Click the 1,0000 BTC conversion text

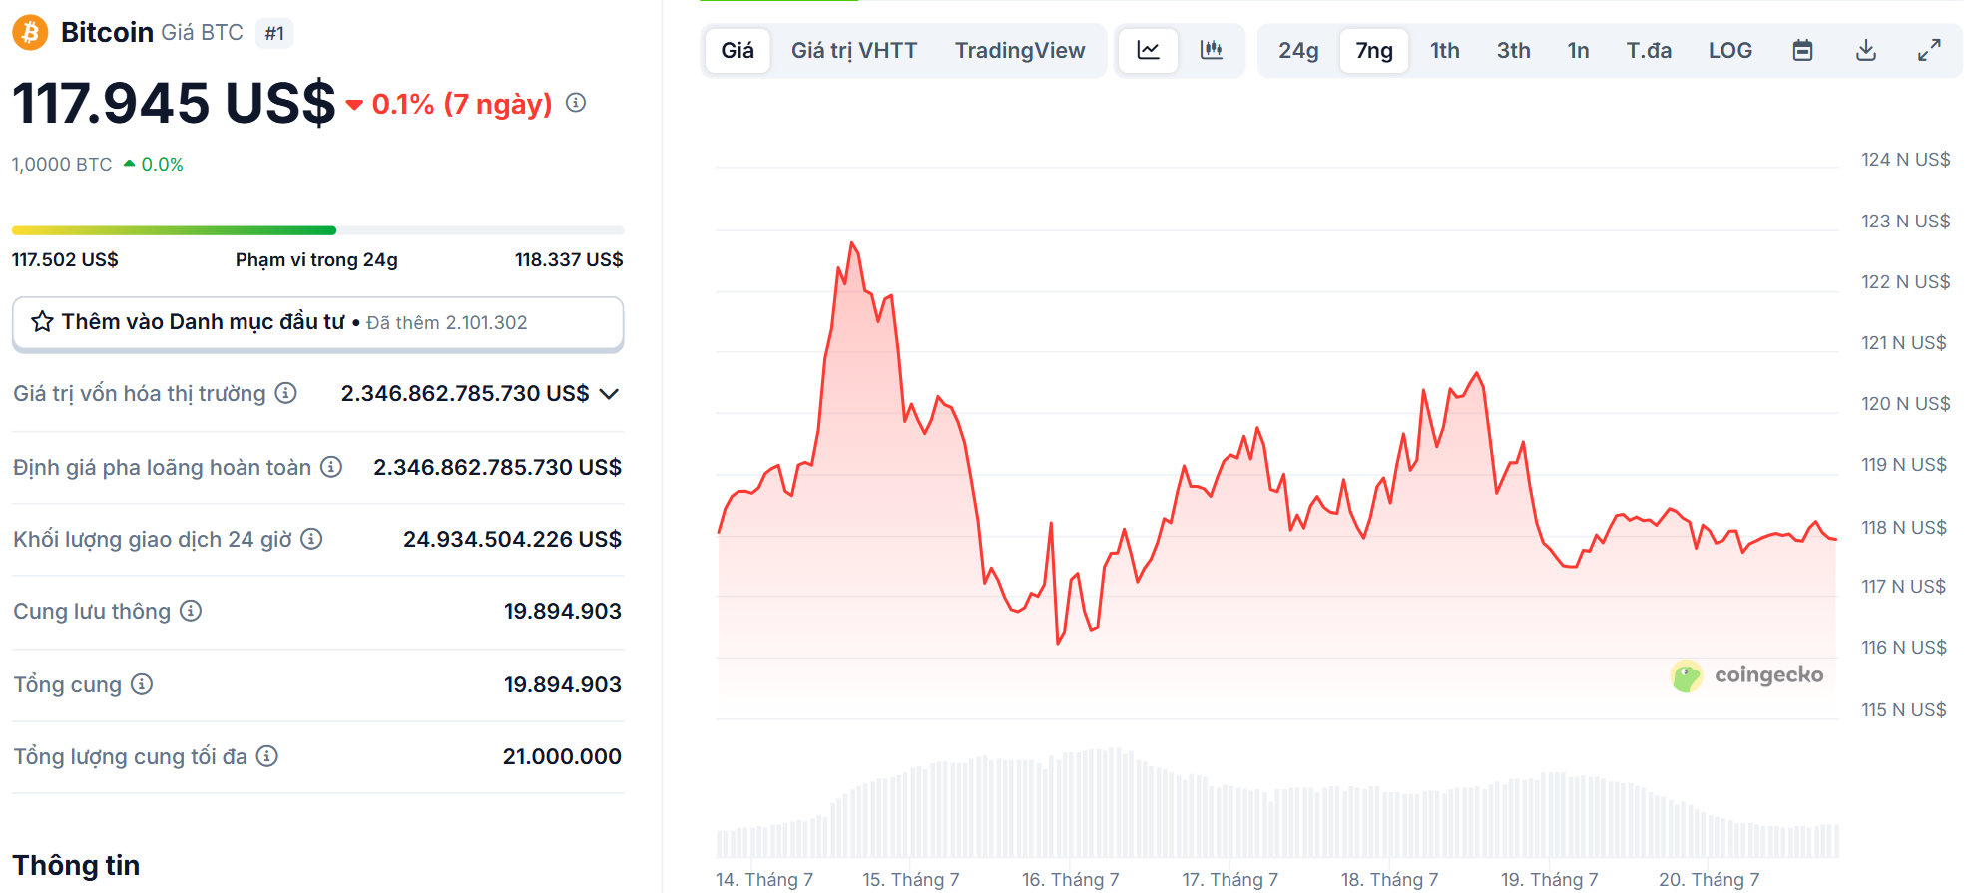click(x=62, y=164)
